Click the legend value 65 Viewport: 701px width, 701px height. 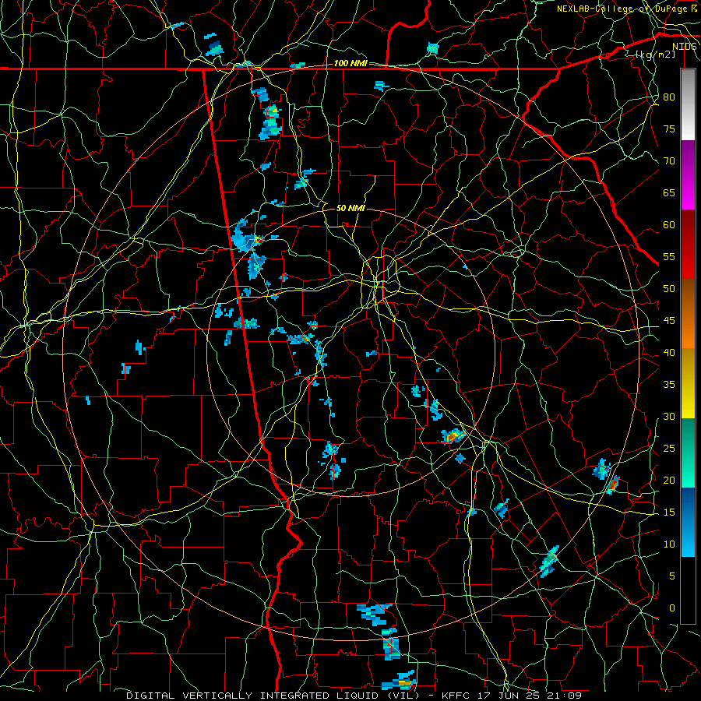click(669, 192)
